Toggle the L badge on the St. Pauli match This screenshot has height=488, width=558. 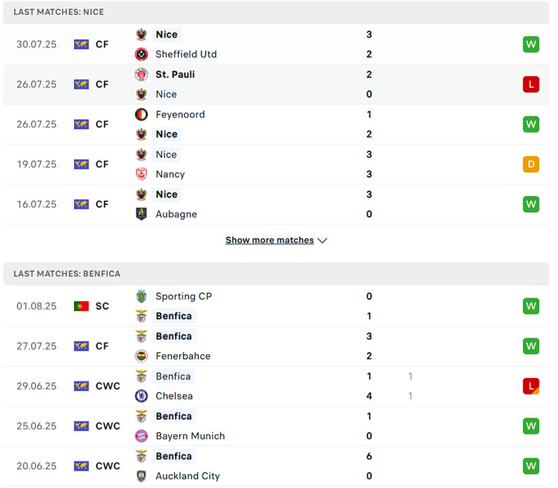click(x=531, y=84)
